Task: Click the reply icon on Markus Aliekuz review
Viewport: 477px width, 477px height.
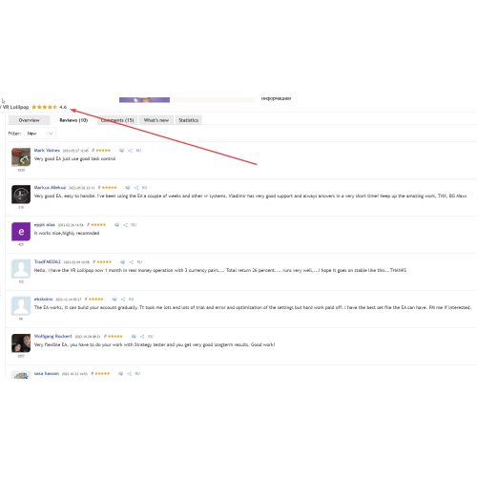Action: [x=128, y=188]
